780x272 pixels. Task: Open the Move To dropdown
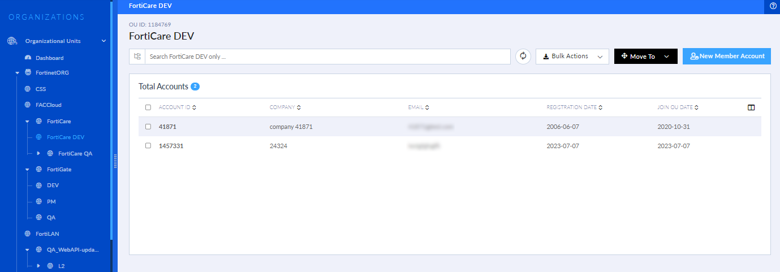point(646,56)
